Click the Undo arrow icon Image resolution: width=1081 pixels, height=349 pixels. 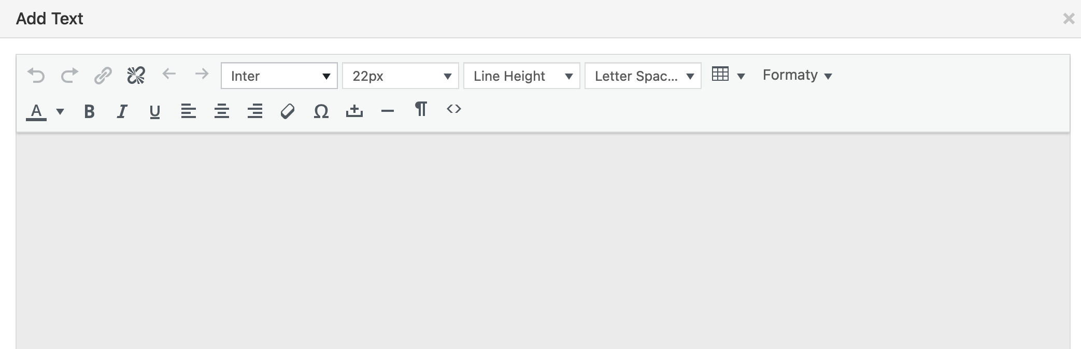[36, 76]
